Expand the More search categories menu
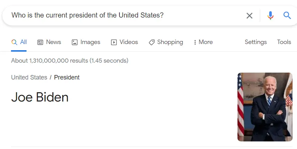Screen dimensions: 297x149 point(203,42)
